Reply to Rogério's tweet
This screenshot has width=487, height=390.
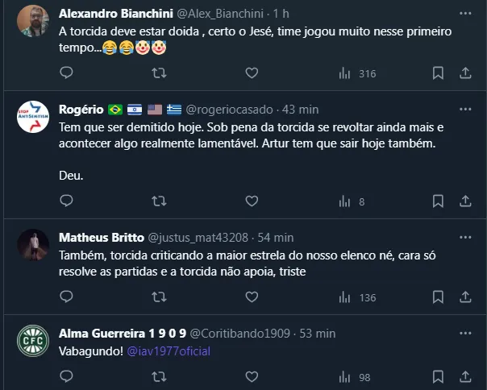67,201
